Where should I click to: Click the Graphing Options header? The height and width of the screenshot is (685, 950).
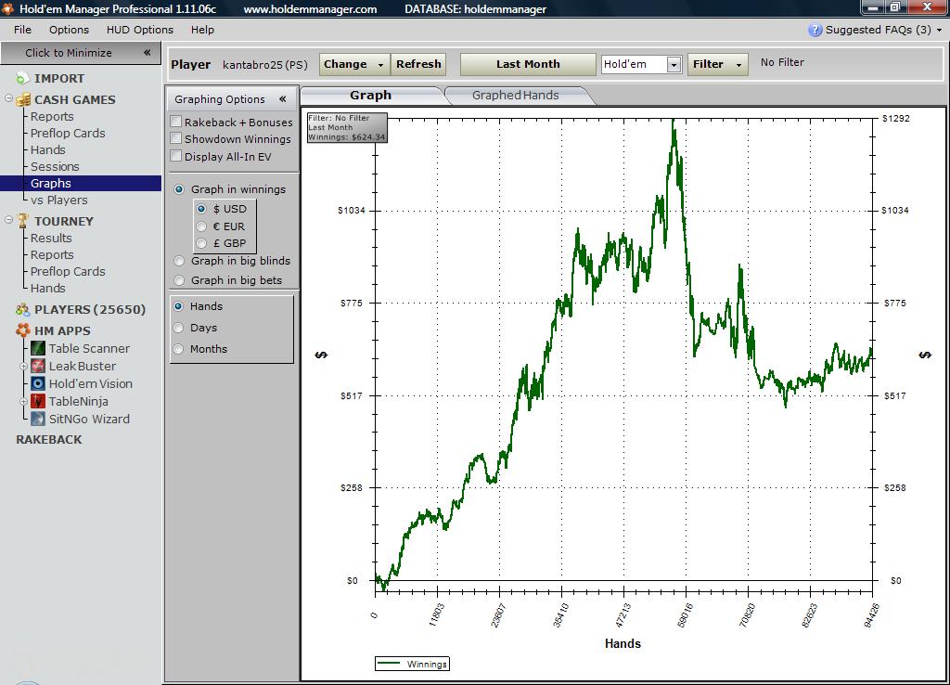[231, 98]
